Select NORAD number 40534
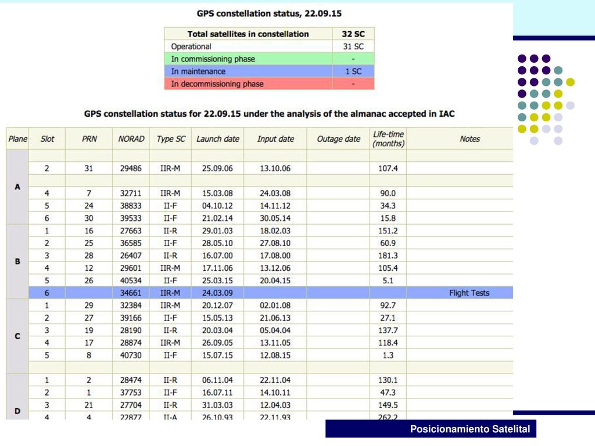The image size is (595, 446). [x=131, y=280]
